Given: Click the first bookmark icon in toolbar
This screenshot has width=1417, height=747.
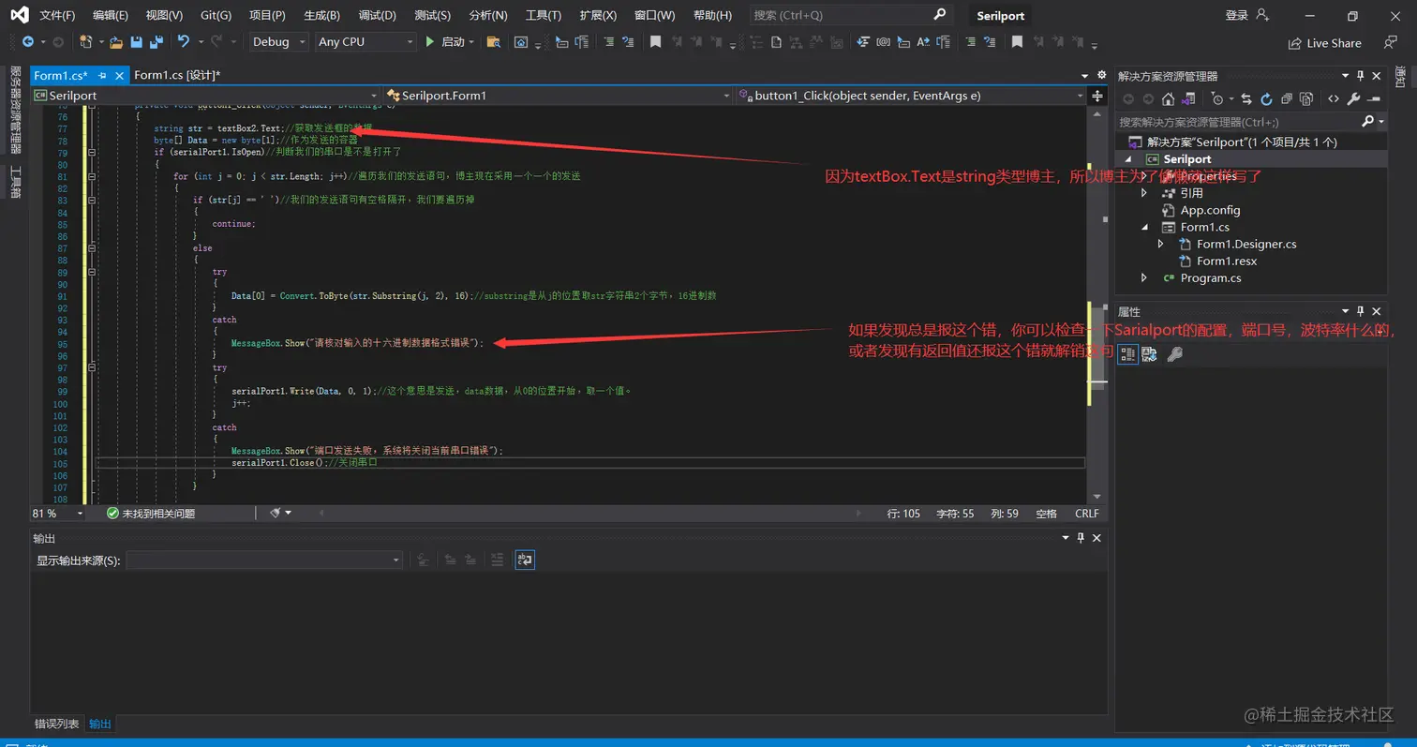Looking at the screenshot, I should point(656,42).
